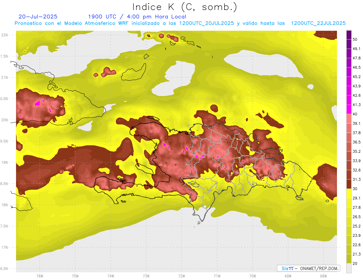Select the 20-Jul-2025 date label
Screen dimensions: 363x280
click(38, 17)
